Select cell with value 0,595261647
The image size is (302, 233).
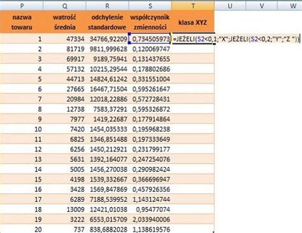[150, 89]
